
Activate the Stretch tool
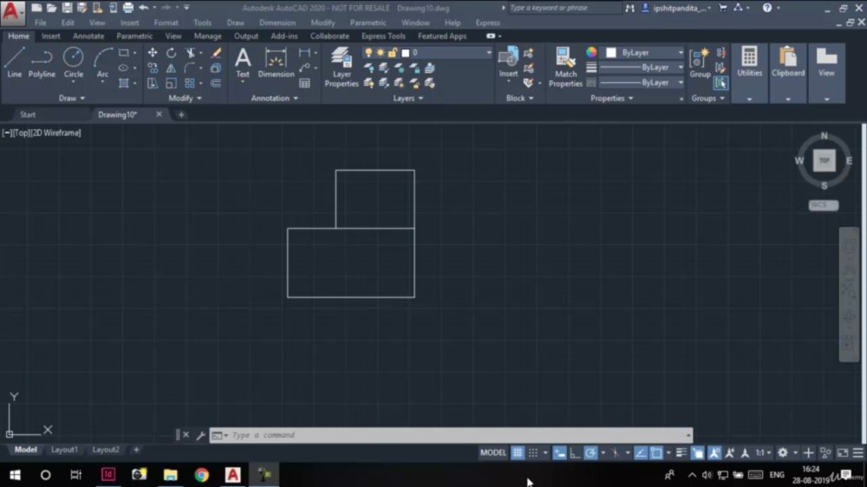coord(152,83)
